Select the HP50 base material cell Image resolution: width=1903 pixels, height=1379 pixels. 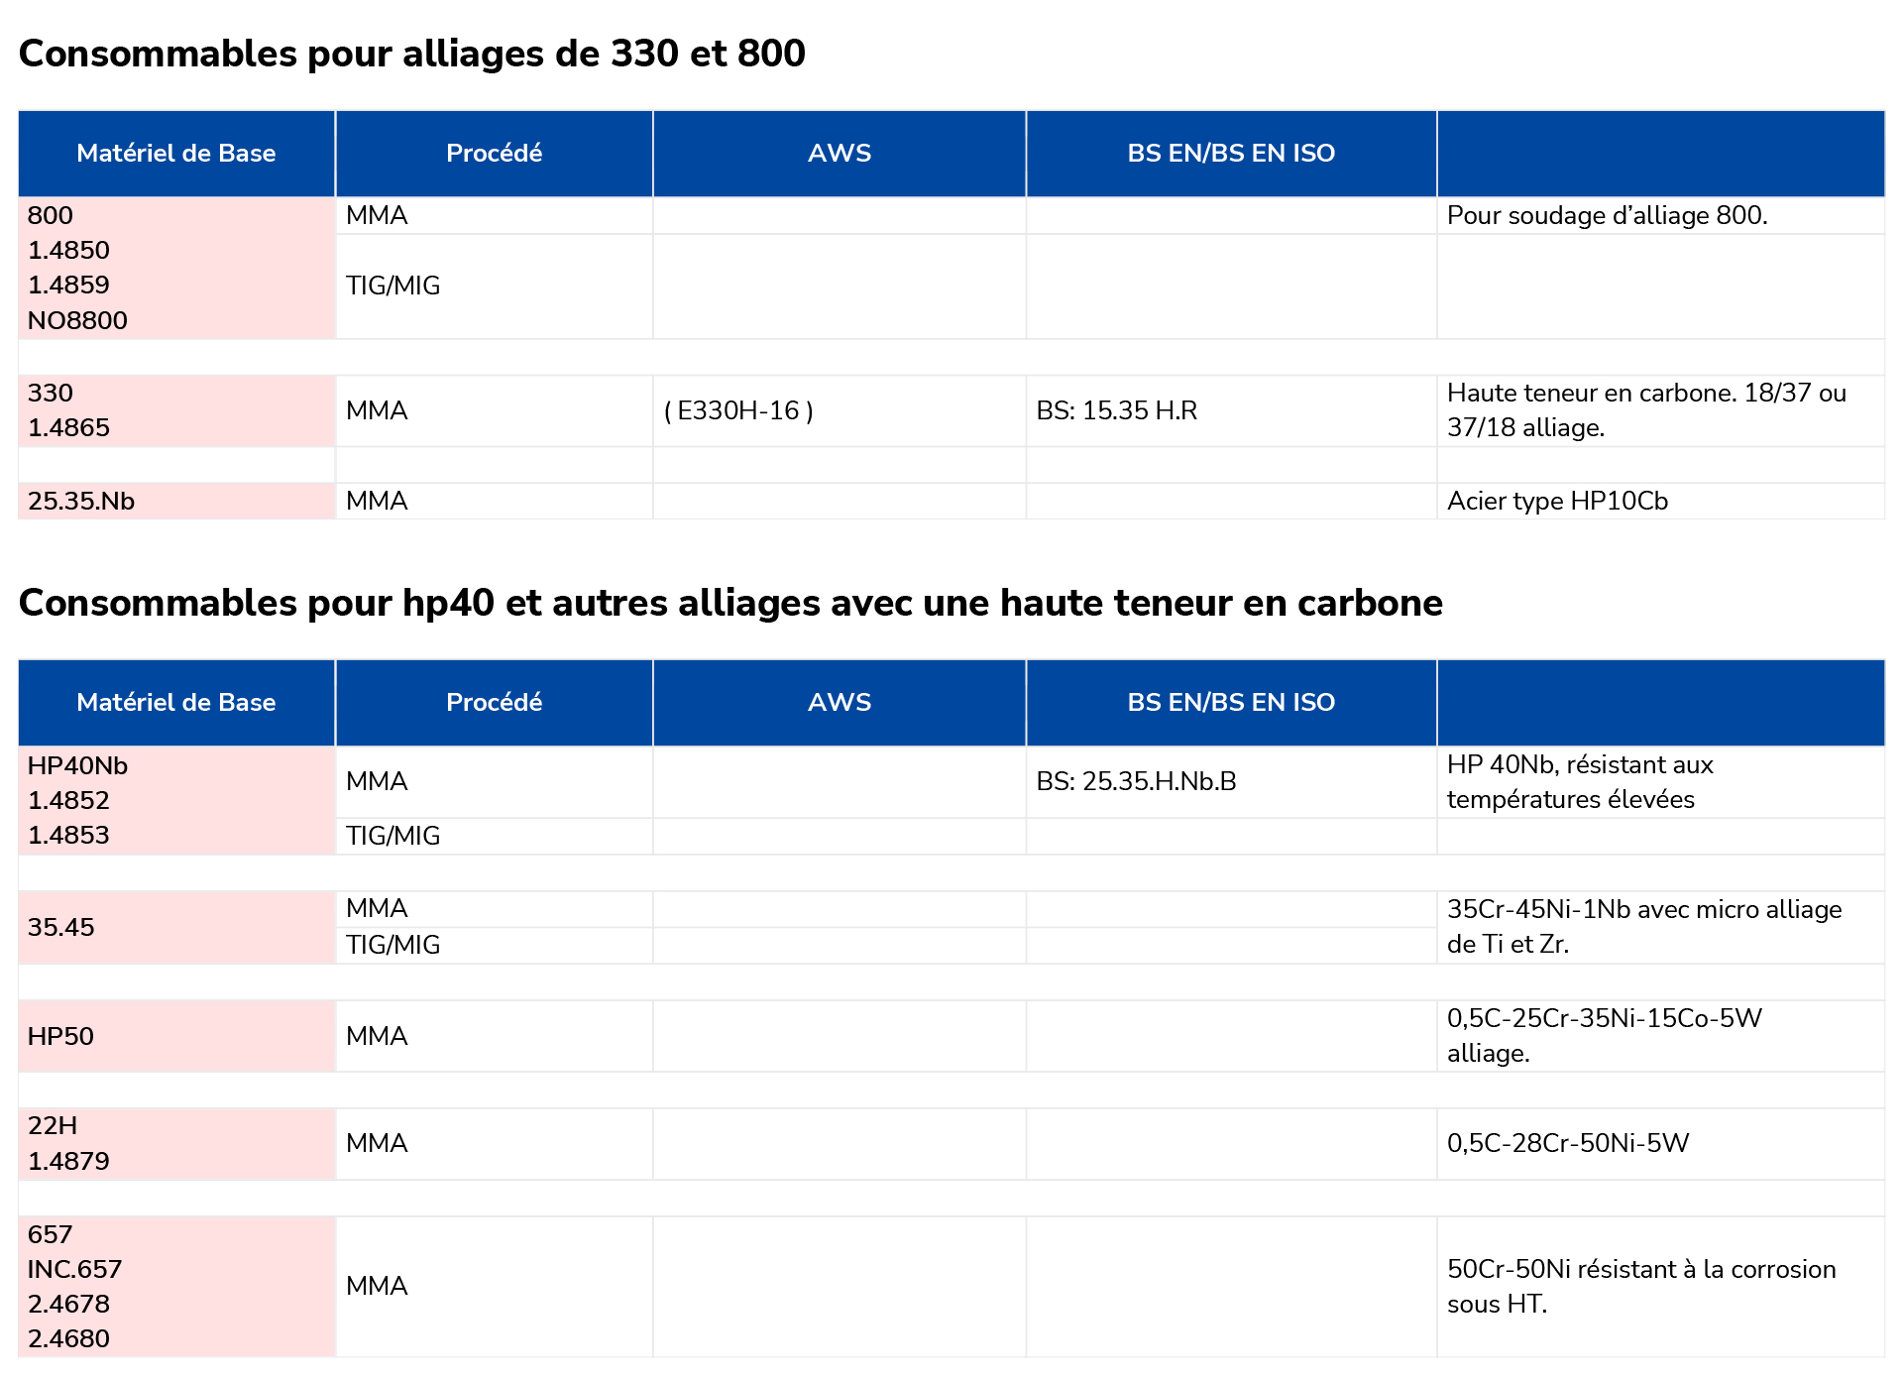(x=176, y=1037)
